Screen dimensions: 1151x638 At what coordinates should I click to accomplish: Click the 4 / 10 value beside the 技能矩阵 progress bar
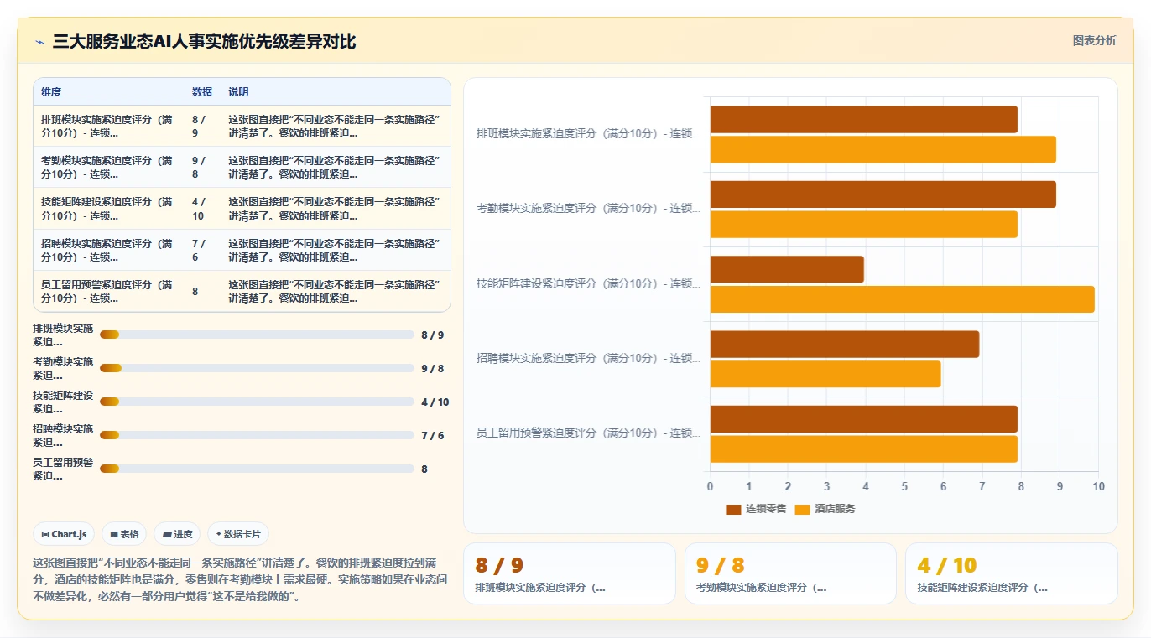point(435,402)
